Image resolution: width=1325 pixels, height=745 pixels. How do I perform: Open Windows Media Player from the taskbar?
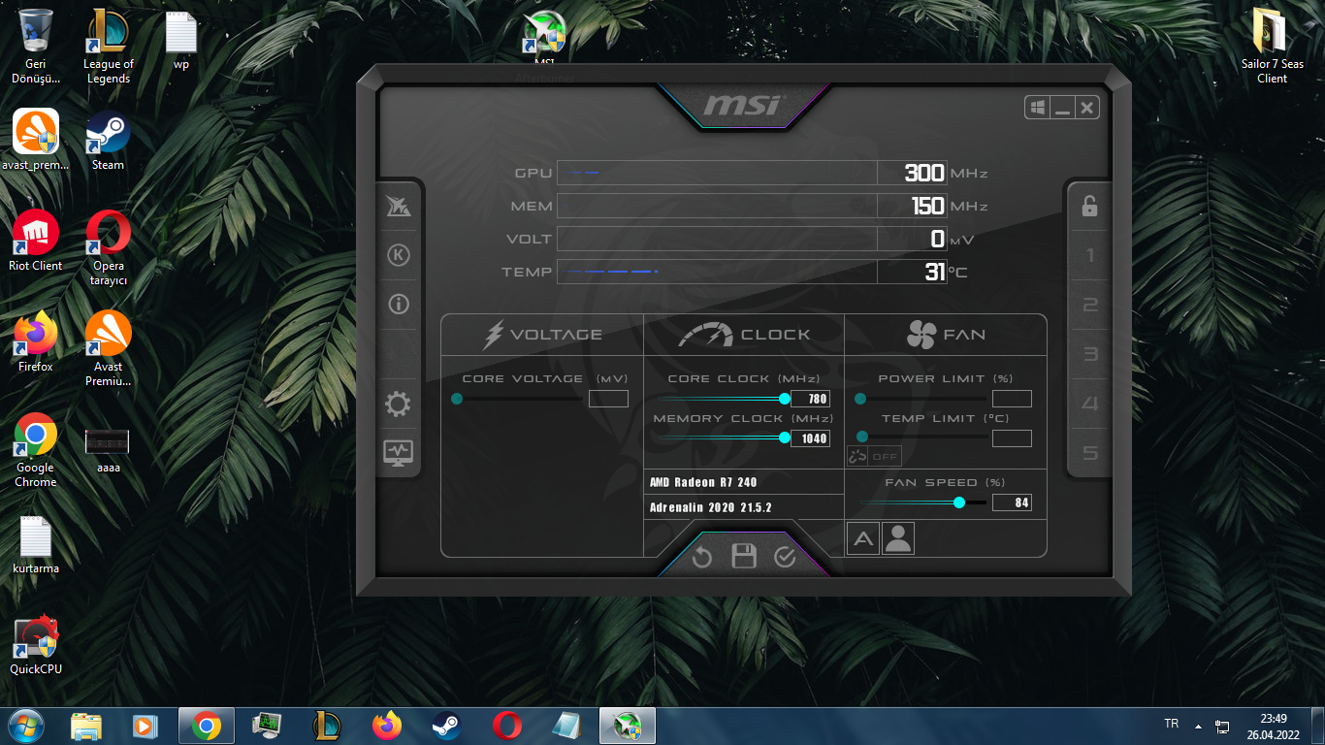(145, 726)
